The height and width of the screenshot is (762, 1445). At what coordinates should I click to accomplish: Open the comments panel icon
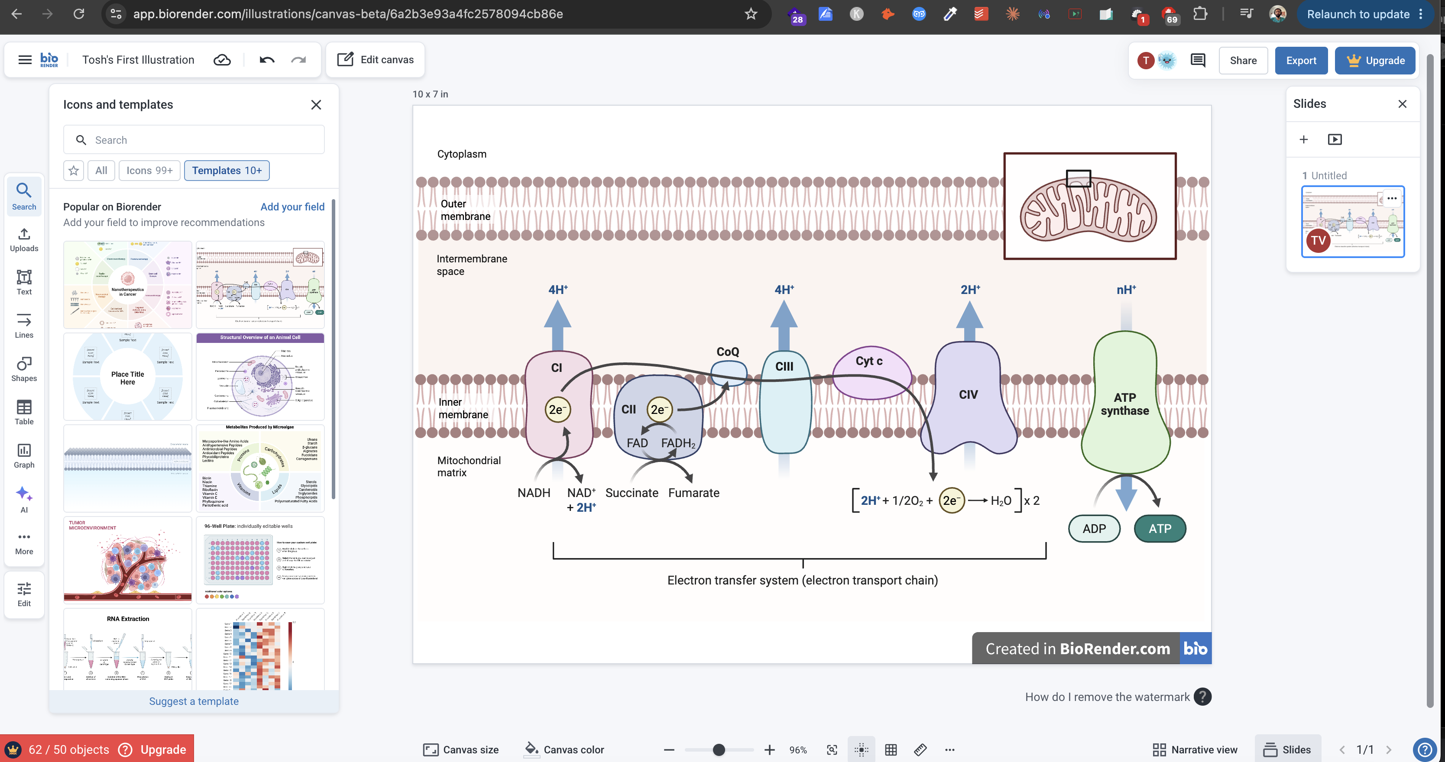pyautogui.click(x=1198, y=60)
